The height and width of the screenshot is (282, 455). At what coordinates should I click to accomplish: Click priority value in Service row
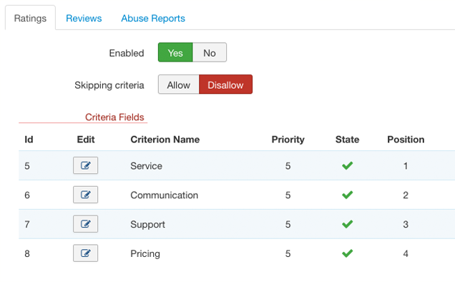(288, 166)
